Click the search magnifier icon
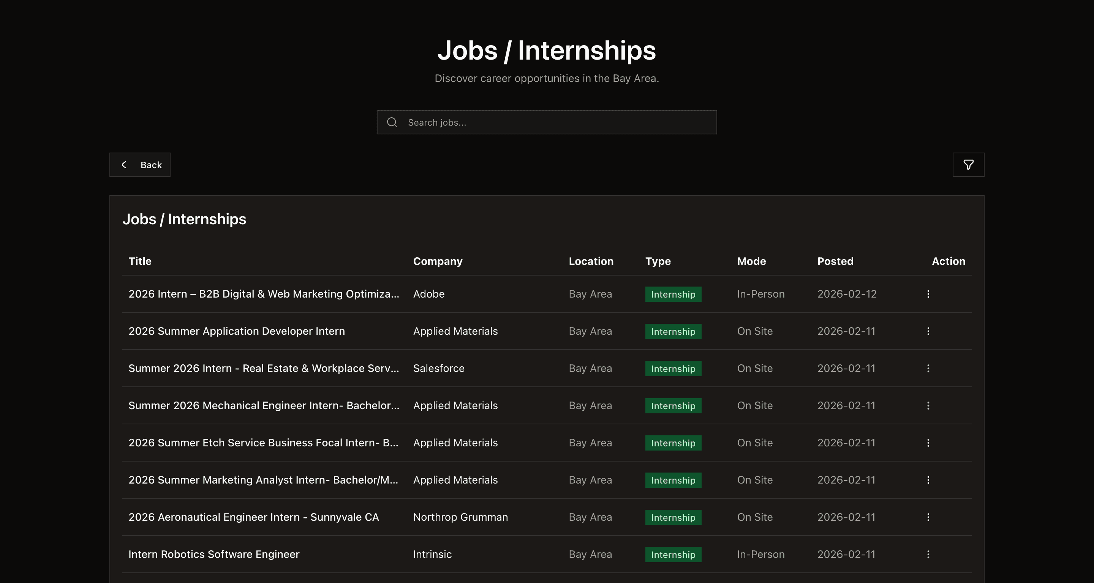1094x583 pixels. coord(392,122)
